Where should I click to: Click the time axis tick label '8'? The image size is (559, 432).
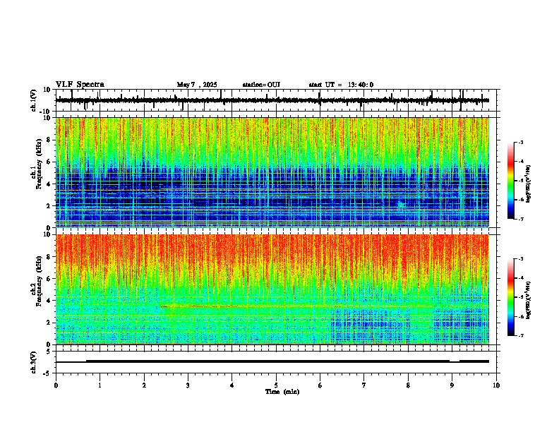tap(408, 385)
